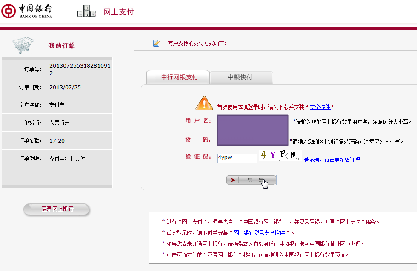This screenshot has width=417, height=271.
Task: Click order number 201307255318281091 2
Action: coord(80,69)
